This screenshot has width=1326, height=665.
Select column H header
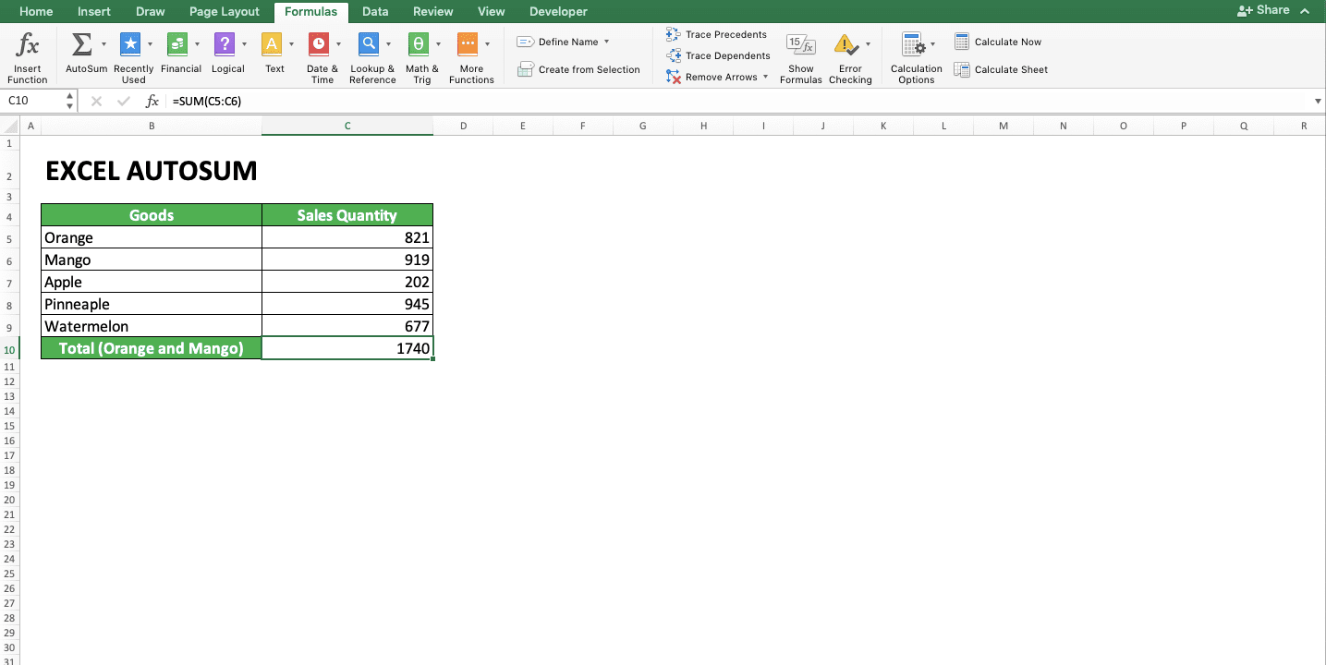point(703,126)
